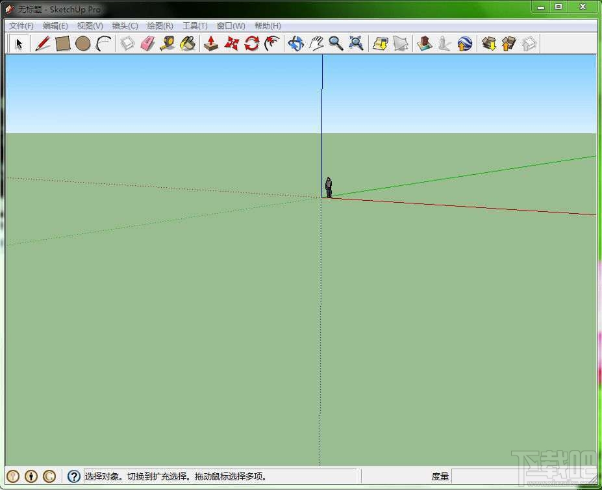The width and height of the screenshot is (602, 490).
Task: Open the 窗口(W) menu
Action: click(231, 26)
